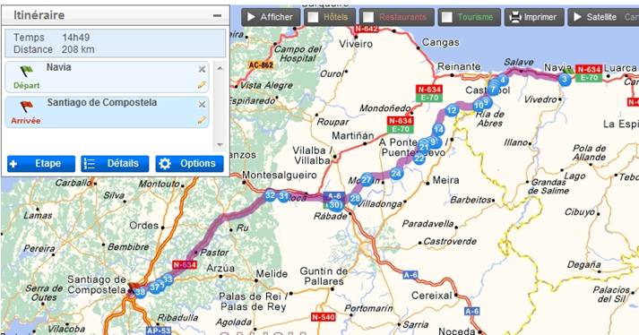Click the Reinante town label on map
This screenshot has height=335, width=639.
(x=459, y=66)
